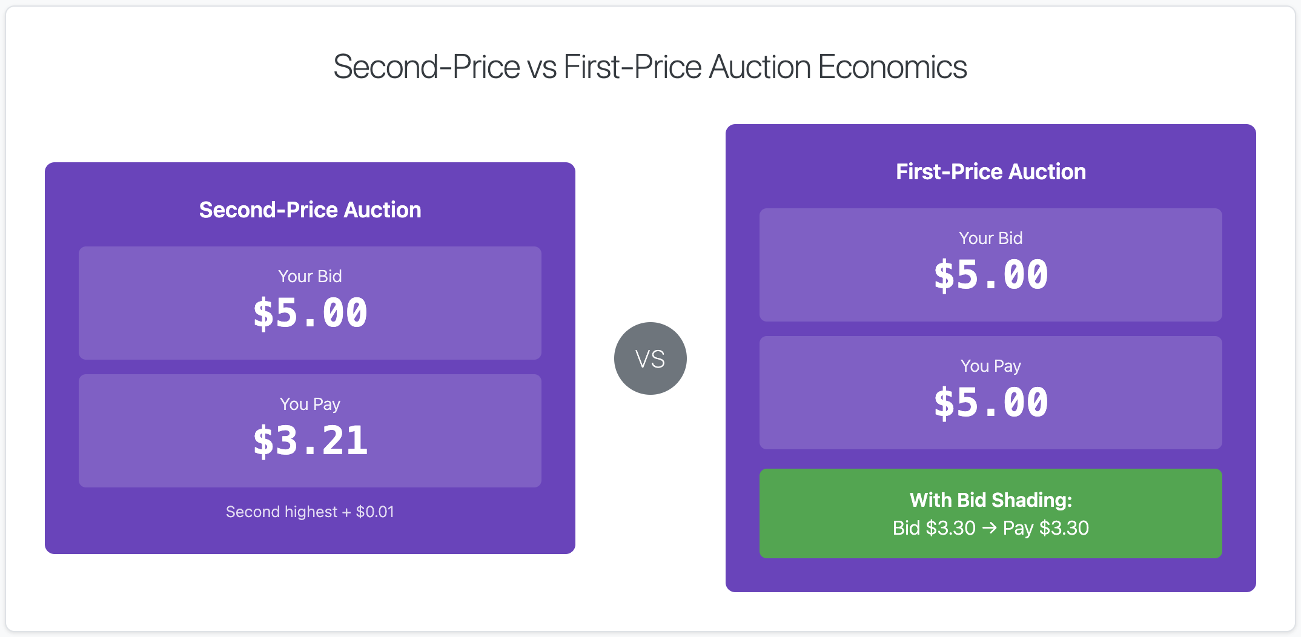Click Your Bid label in Second-Price card
1301x637 pixels.
(x=310, y=276)
